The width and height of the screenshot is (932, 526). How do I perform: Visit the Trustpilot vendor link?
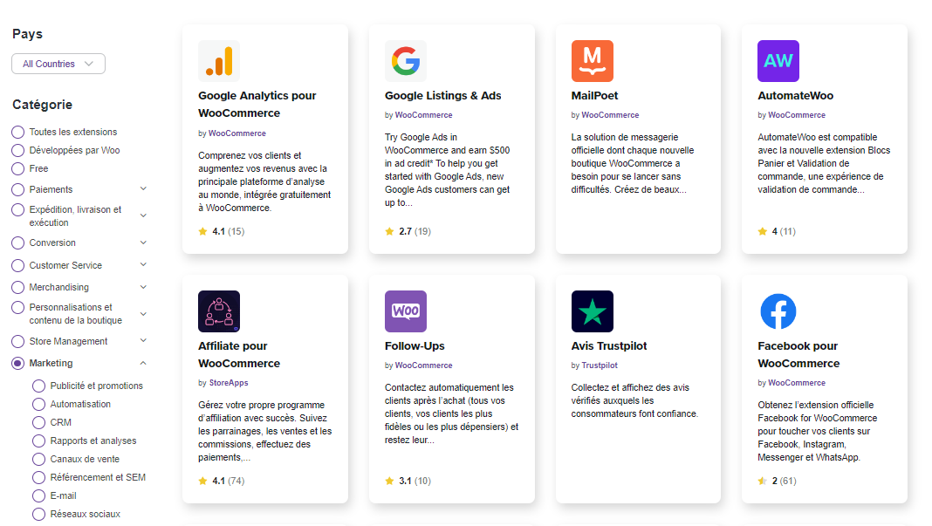click(600, 365)
